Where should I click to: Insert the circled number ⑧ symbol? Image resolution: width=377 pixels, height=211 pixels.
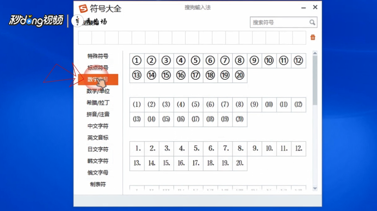(x=240, y=60)
